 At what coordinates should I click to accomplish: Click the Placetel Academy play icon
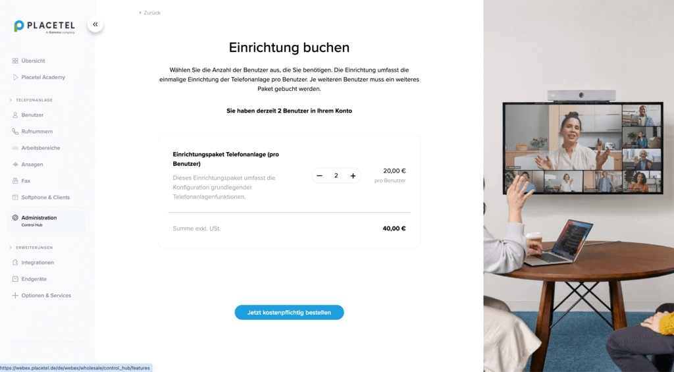pyautogui.click(x=15, y=78)
